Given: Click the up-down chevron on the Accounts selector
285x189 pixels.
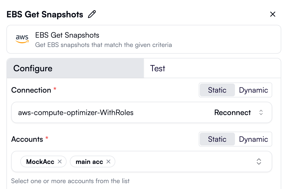Looking at the screenshot, I should pos(259,162).
